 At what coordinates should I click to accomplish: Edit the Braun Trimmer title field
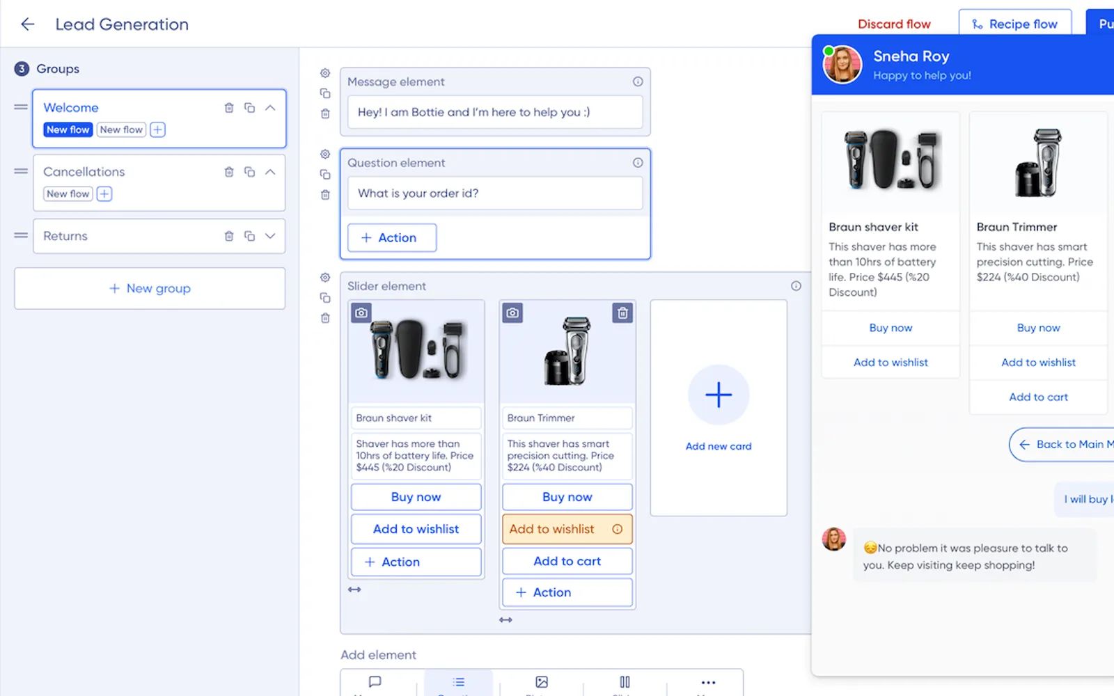tap(567, 418)
